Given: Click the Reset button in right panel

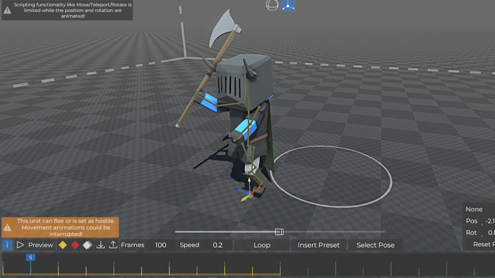Looking at the screenshot, I should click(483, 244).
